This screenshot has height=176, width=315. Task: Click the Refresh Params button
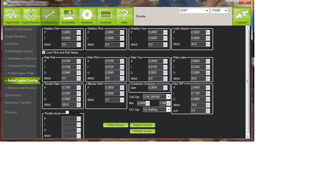pos(143,125)
